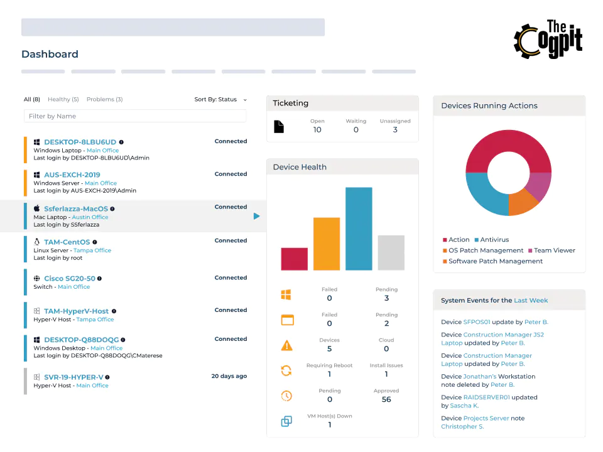Screen dimensions: 603x452
Task: Click the Apple icon beside Ssferlazza-MacOS
Action: coord(36,208)
